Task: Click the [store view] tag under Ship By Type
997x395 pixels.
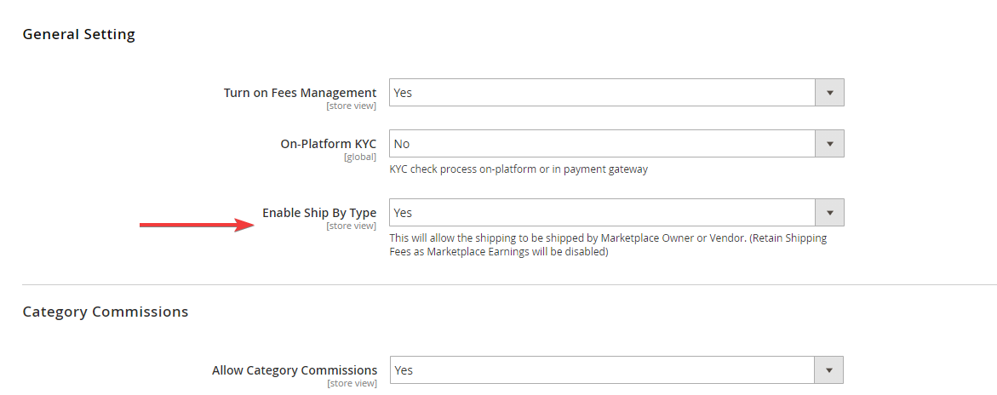Action: tap(351, 226)
